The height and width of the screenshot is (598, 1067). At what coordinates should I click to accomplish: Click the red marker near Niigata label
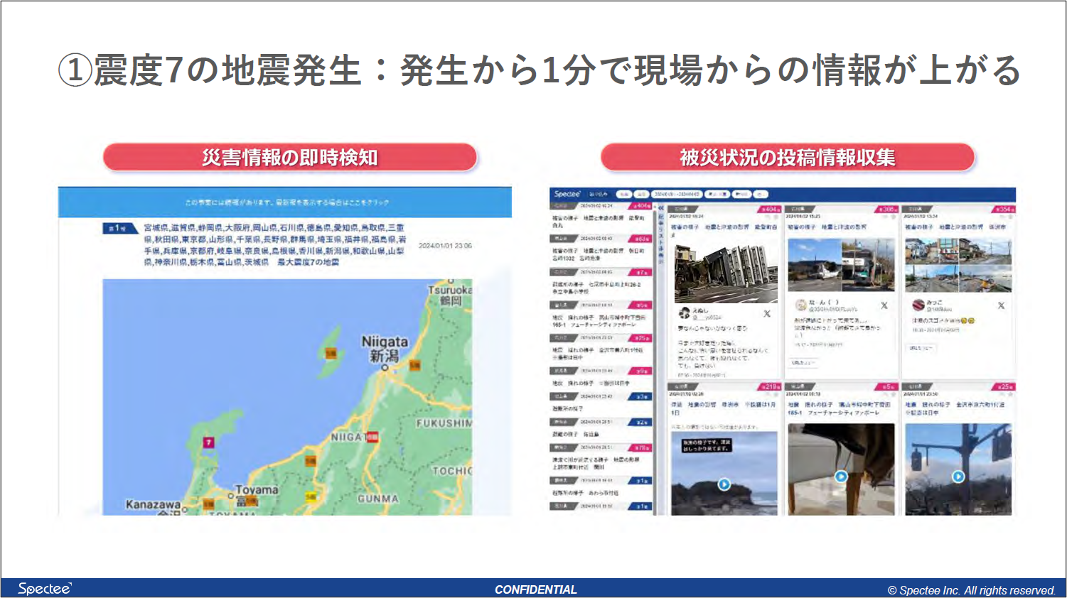pyautogui.click(x=372, y=437)
